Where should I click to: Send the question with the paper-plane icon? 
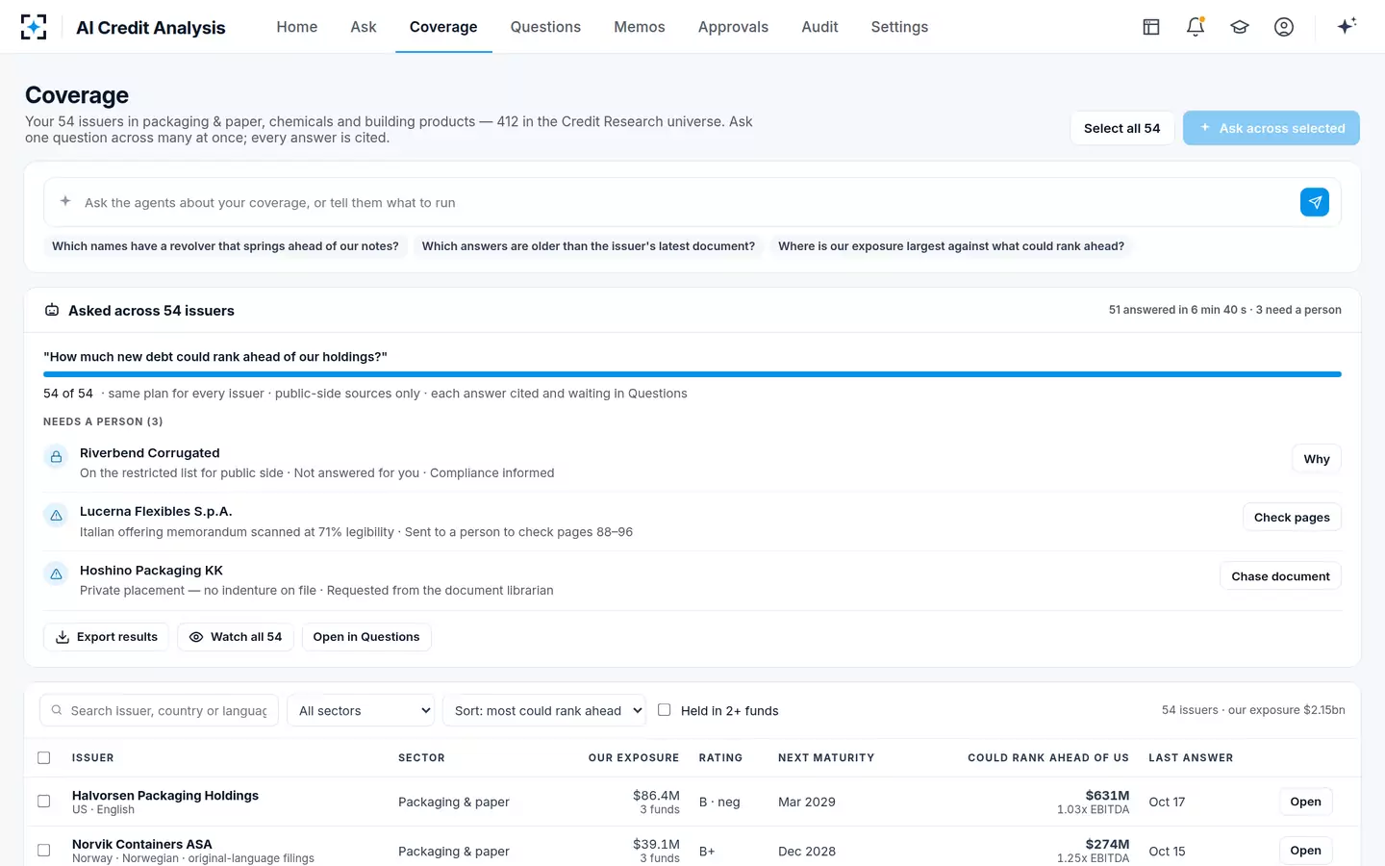point(1315,202)
